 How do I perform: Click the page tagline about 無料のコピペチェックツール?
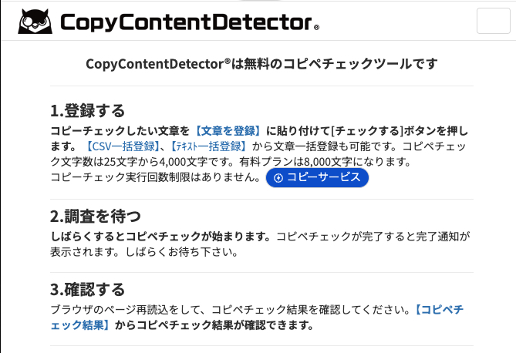coord(261,63)
